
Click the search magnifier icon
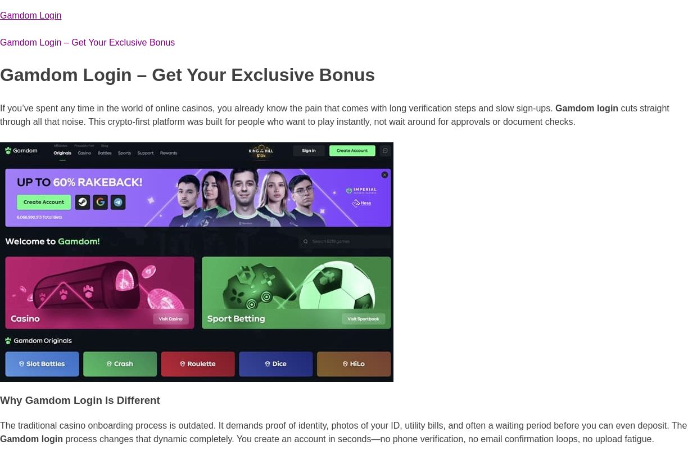[305, 242]
